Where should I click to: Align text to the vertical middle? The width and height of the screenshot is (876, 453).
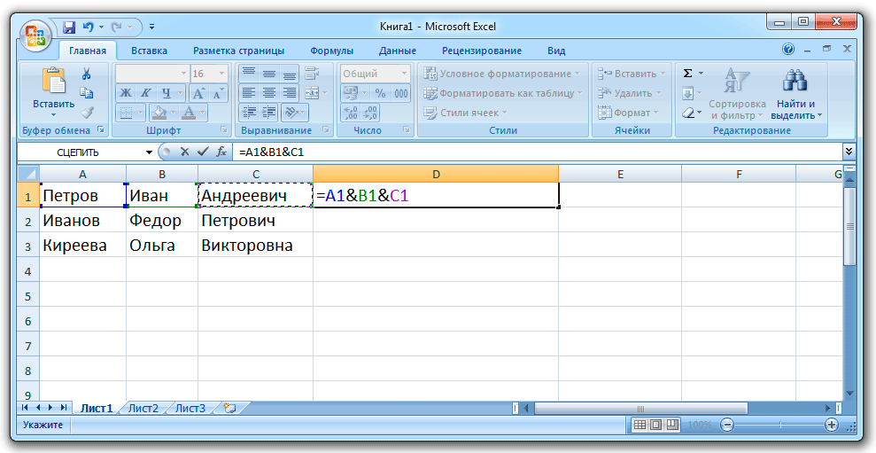pos(268,74)
